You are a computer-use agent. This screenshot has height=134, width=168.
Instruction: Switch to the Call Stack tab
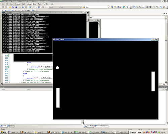pyautogui.click(x=89, y=126)
